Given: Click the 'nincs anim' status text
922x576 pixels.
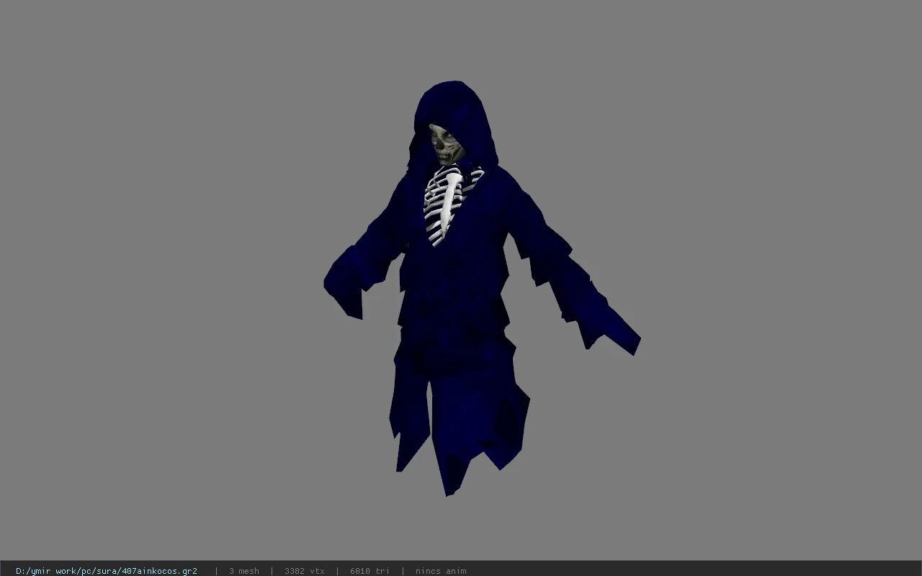Looking at the screenshot, I should (x=441, y=571).
